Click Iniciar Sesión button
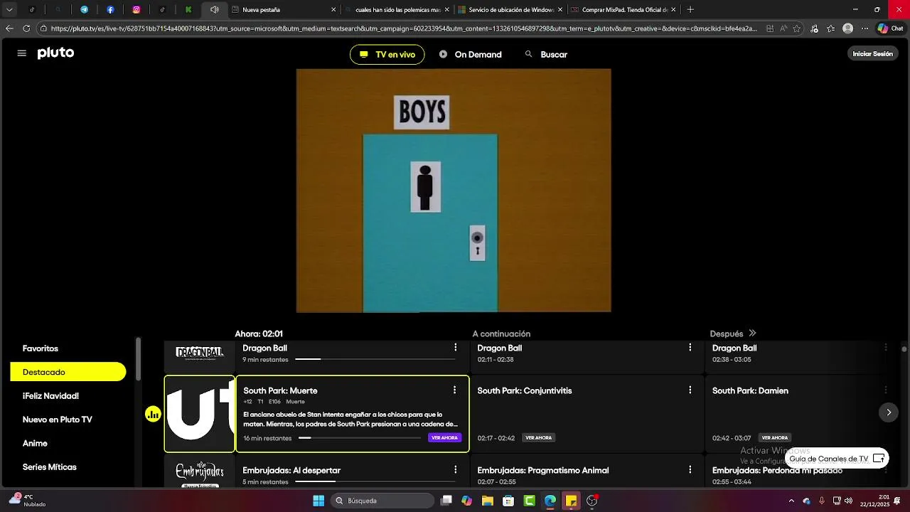Screen dimensions: 910x512 click(x=872, y=54)
